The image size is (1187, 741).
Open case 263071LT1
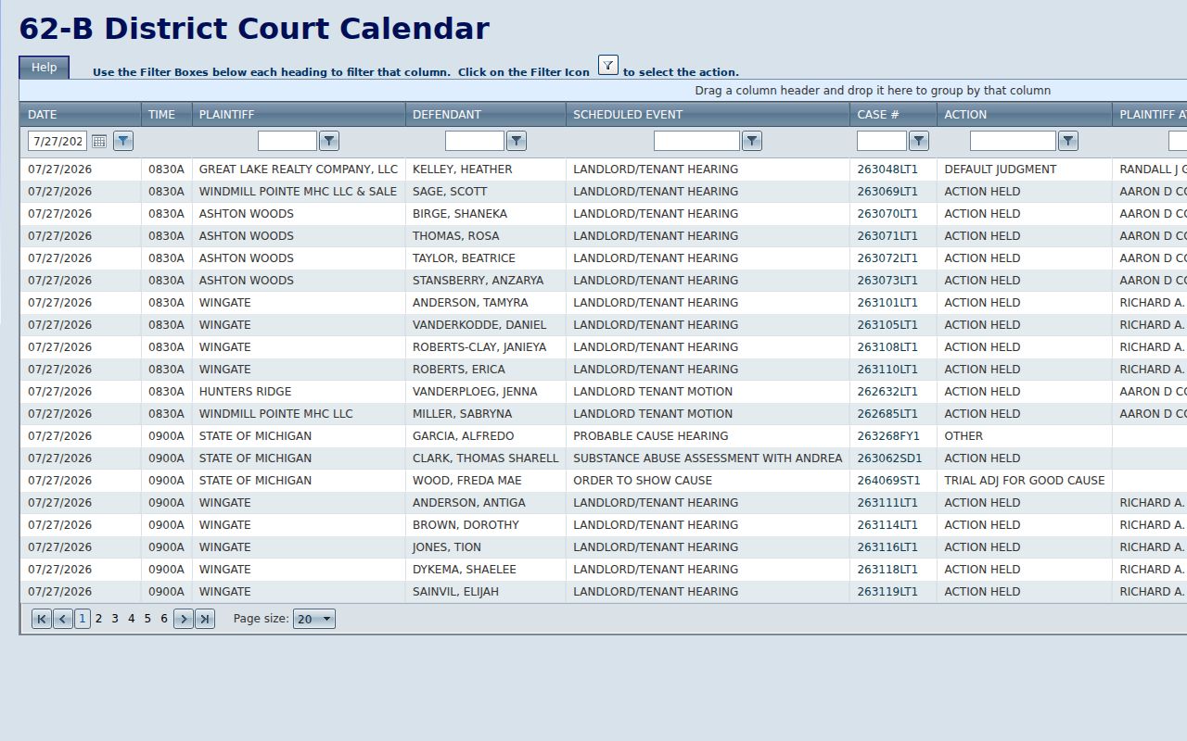tap(887, 236)
